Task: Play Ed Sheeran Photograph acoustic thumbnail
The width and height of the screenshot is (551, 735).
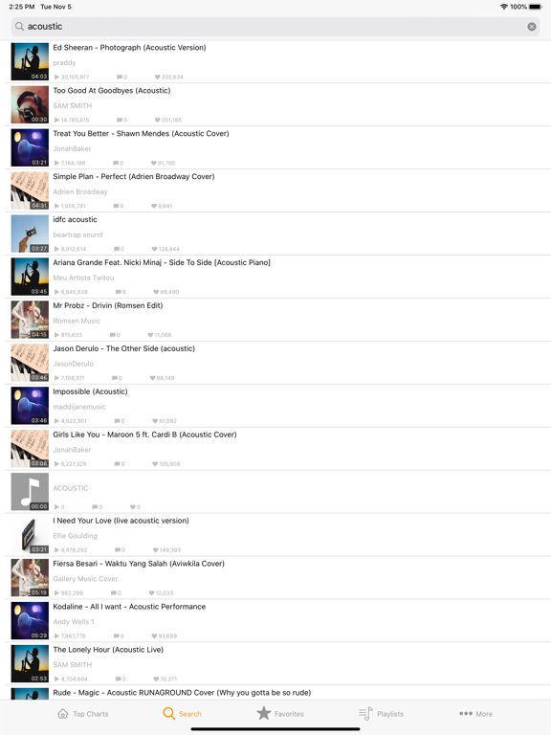Action: [30, 61]
